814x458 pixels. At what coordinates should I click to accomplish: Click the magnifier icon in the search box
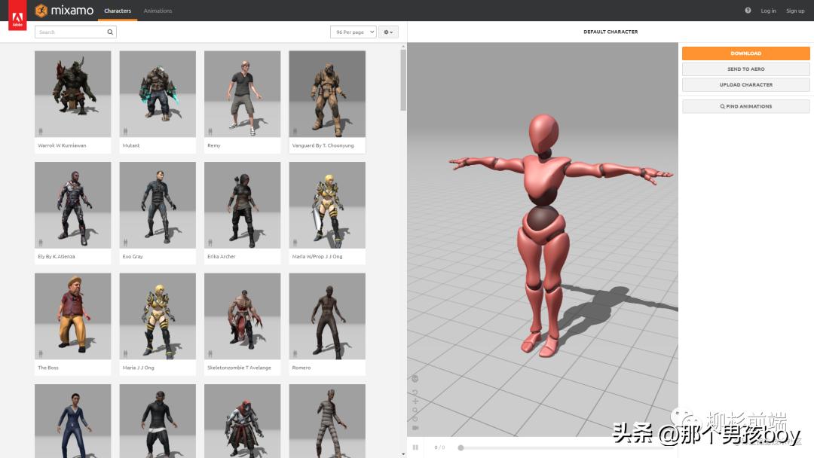pyautogui.click(x=109, y=32)
